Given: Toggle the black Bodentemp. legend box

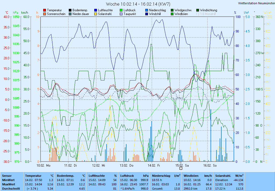Looking at the screenshot, I should 70,10.
